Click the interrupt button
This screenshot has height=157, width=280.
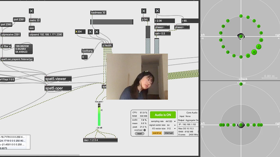169,133
